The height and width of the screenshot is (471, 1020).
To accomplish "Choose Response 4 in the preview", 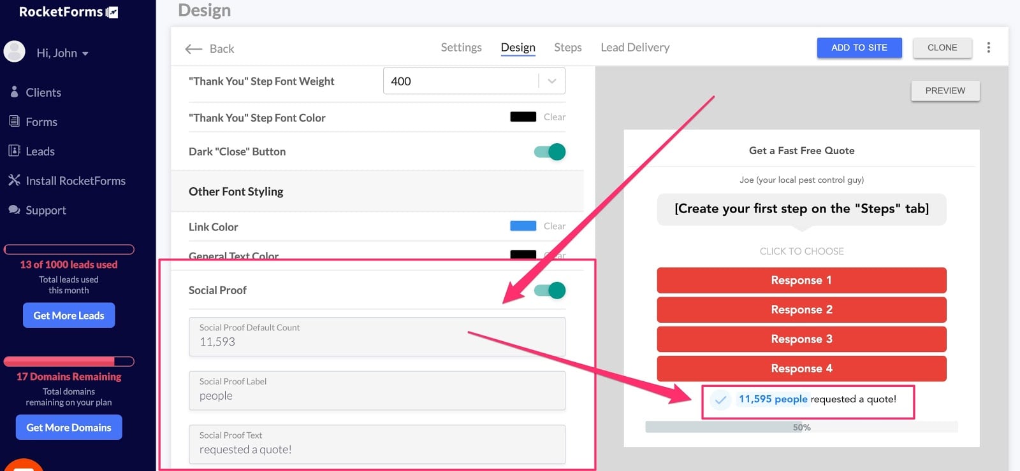I will coord(801,368).
